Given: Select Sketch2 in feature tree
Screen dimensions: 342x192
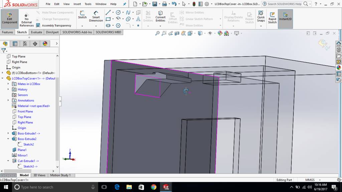Looking at the screenshot, I should pos(29,144).
